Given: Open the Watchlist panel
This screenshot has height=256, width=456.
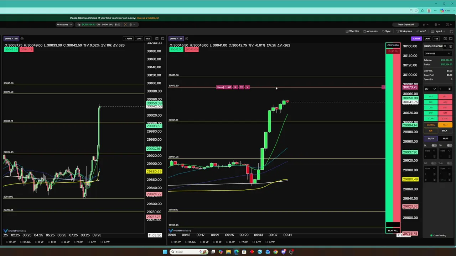Looking at the screenshot, I should [x=353, y=31].
